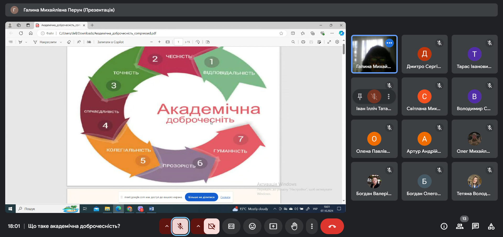This screenshot has width=503, height=237.
Task: Click the PDF read aloud icon
Action: tap(79, 42)
